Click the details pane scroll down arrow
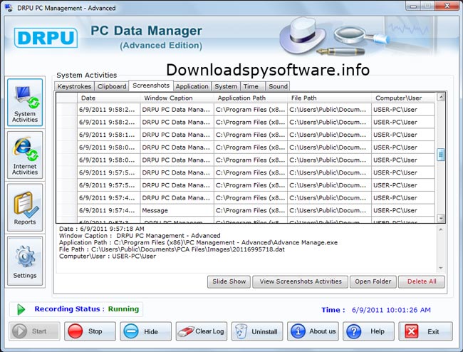The image size is (463, 352). (x=441, y=268)
